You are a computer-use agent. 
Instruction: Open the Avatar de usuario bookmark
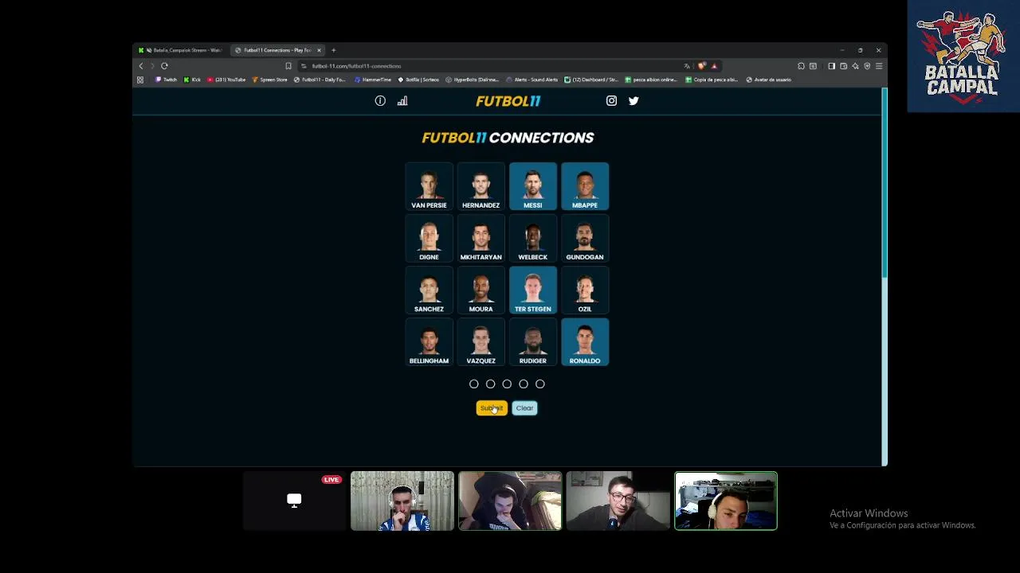(769, 80)
